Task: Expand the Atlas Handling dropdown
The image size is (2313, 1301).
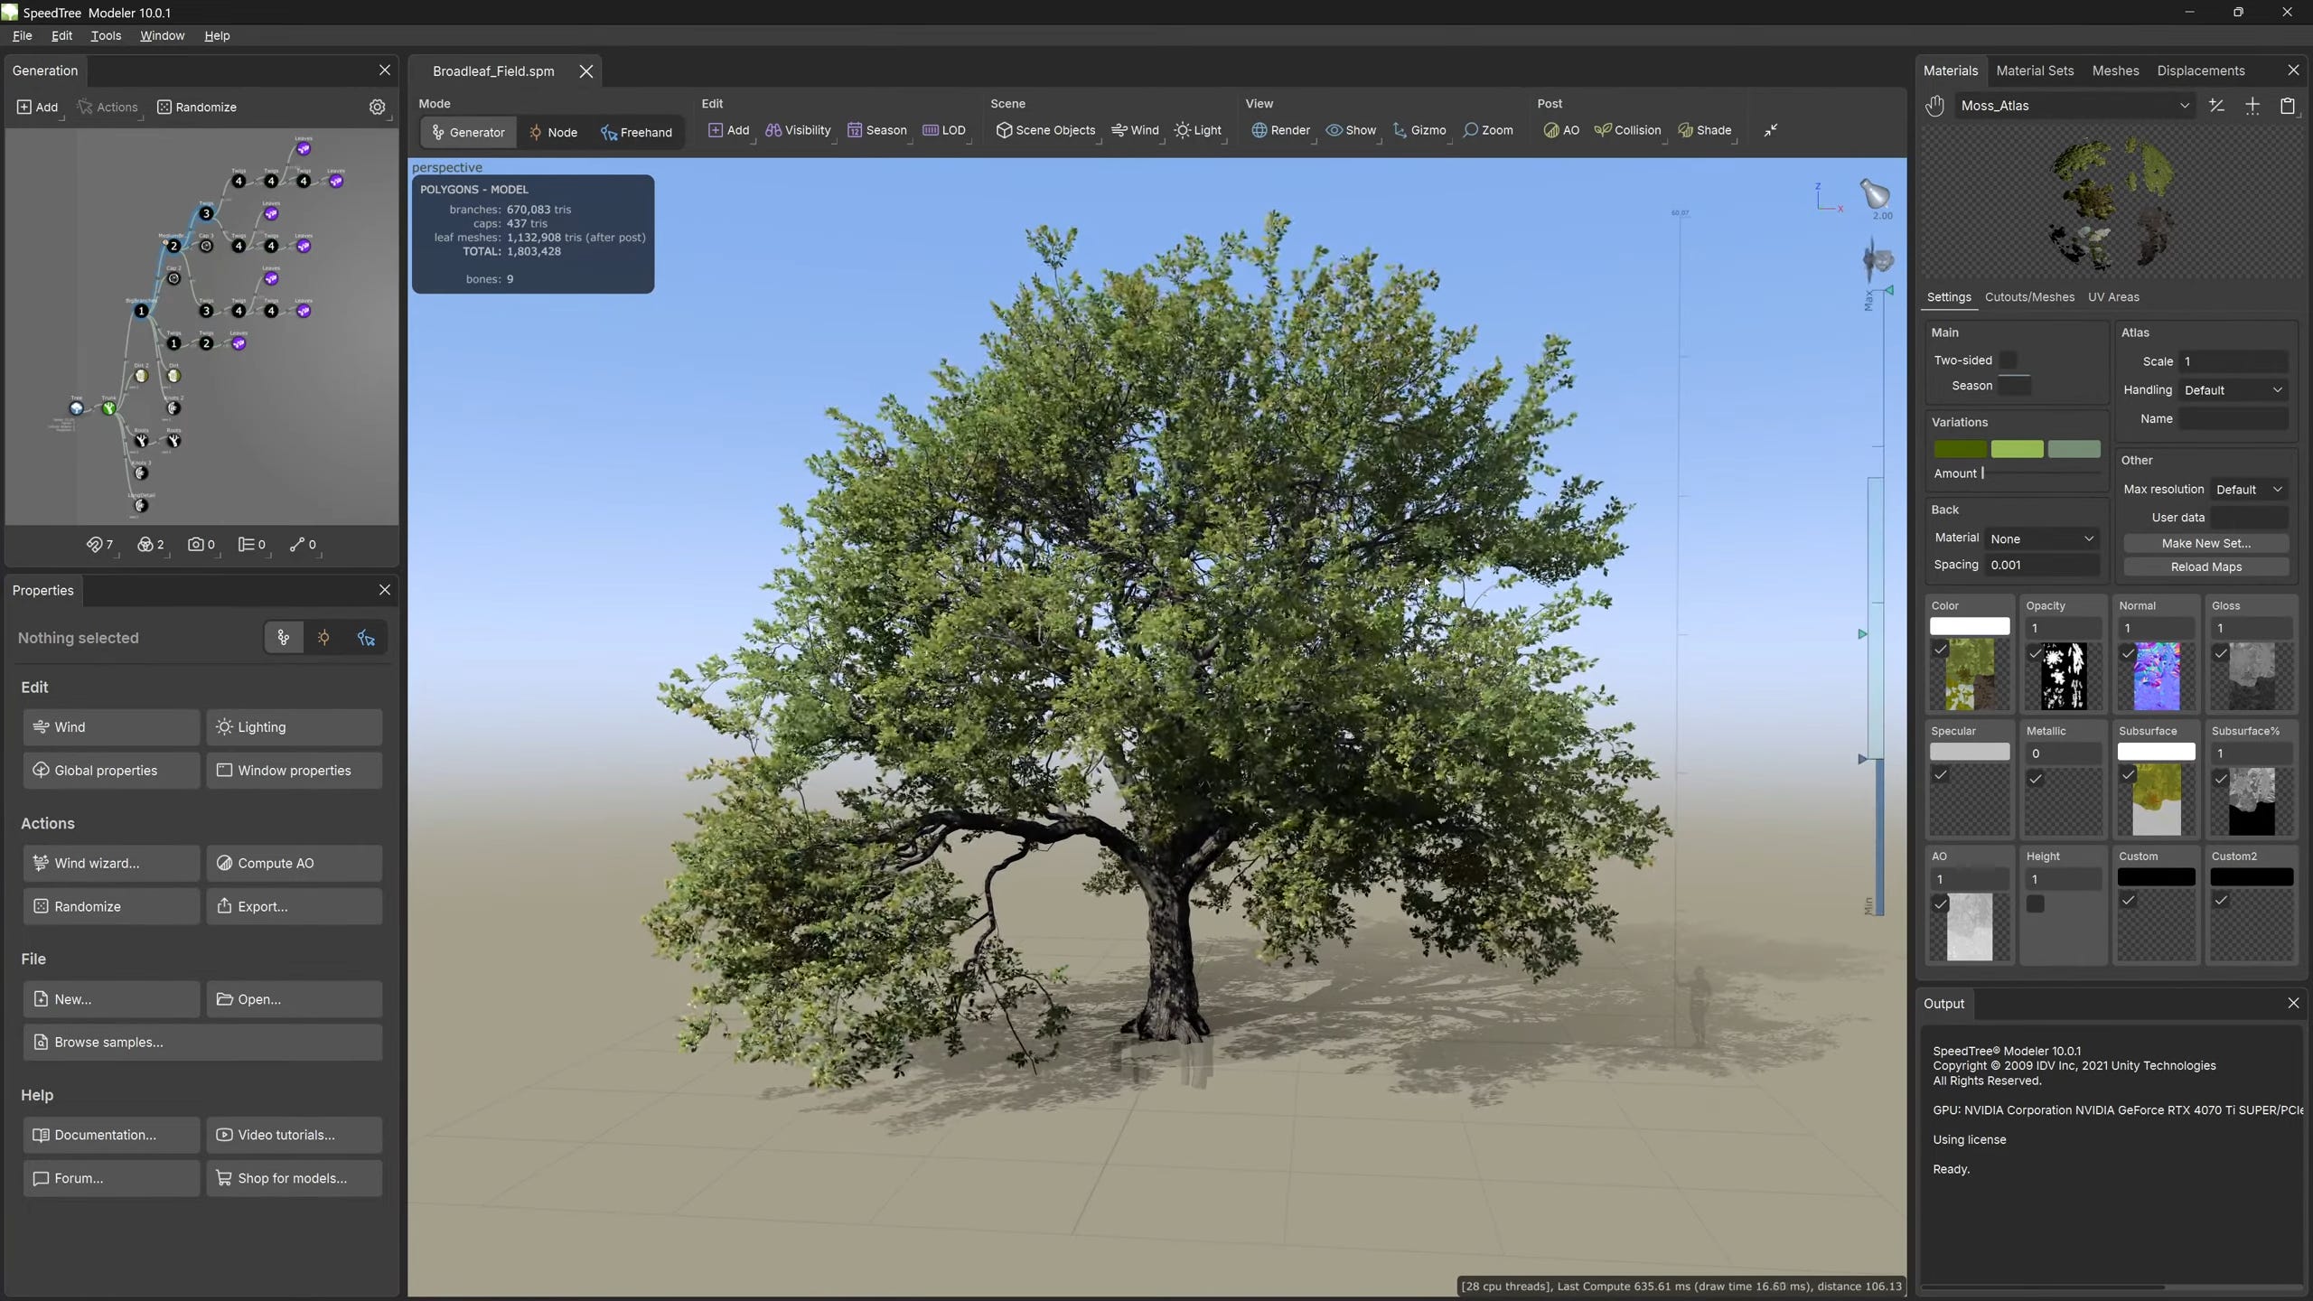Action: (x=2233, y=390)
